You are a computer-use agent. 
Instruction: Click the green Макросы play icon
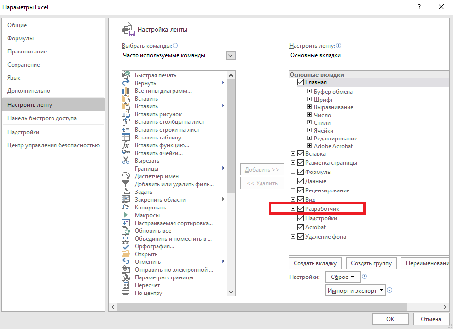pos(126,215)
